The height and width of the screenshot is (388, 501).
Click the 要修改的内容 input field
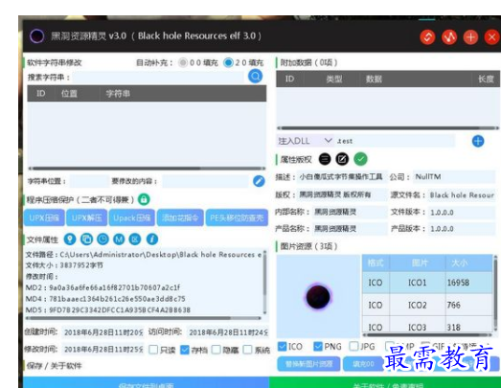coord(205,181)
